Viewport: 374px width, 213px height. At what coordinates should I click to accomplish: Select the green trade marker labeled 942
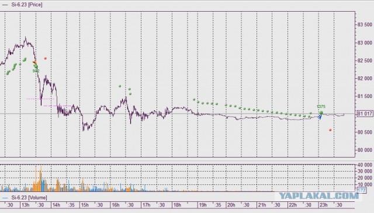(36, 67)
